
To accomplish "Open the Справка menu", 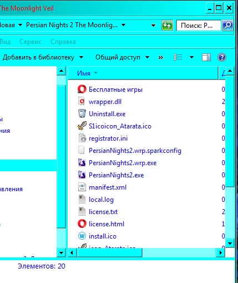I will point(63,42).
